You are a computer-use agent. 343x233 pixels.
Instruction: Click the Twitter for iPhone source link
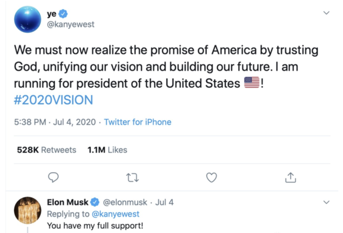coord(138,122)
